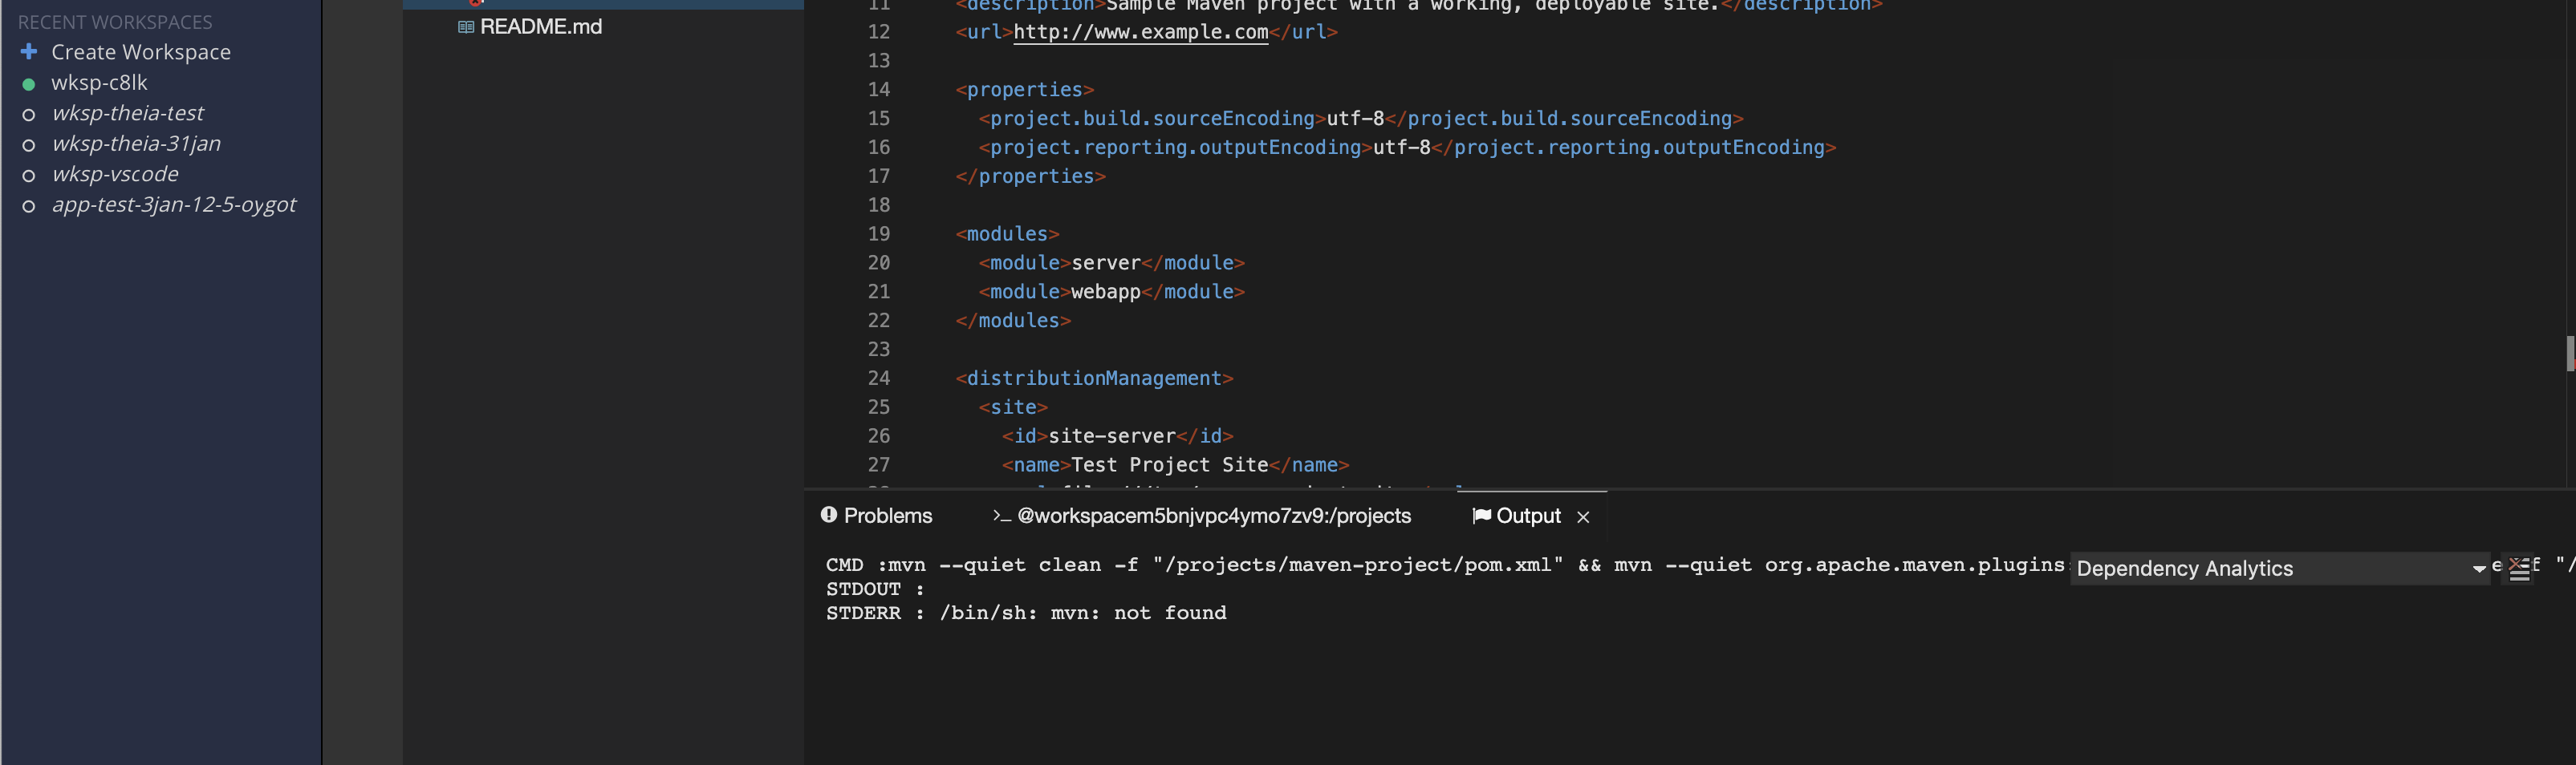Click the <site> tag on line 25
2576x765 pixels.
tap(1013, 407)
